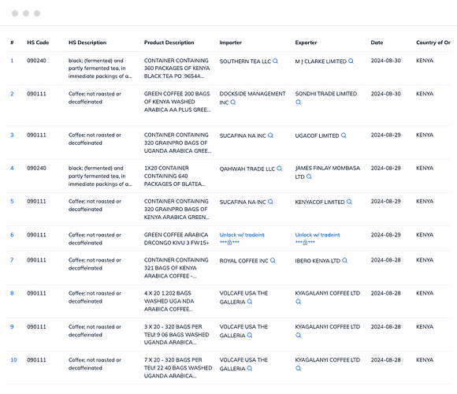Click the HS Code column header
Viewport: 457px width, 394px height.
[x=38, y=43]
